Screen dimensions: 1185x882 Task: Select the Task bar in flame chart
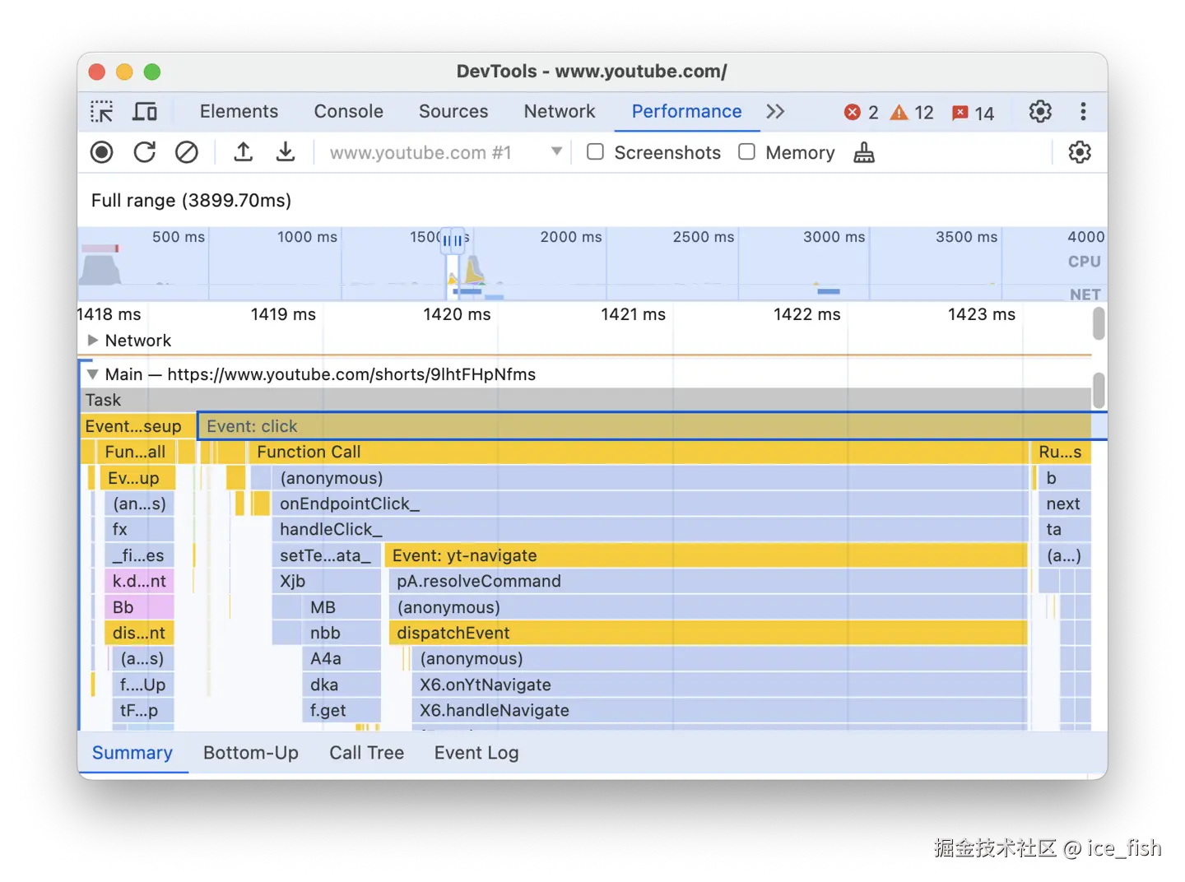point(585,400)
